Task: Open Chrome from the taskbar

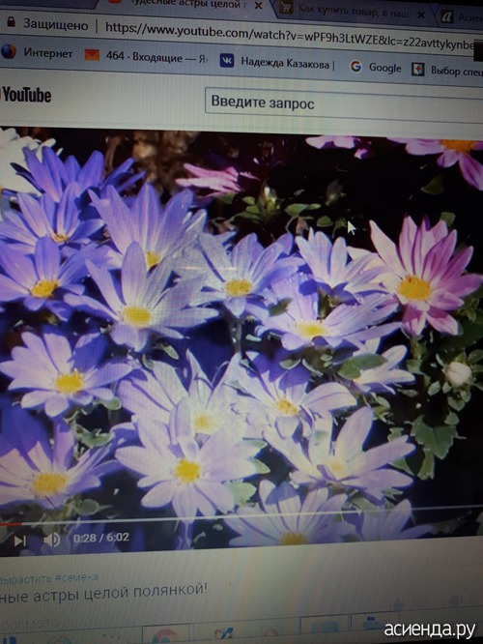Action: tap(164, 636)
